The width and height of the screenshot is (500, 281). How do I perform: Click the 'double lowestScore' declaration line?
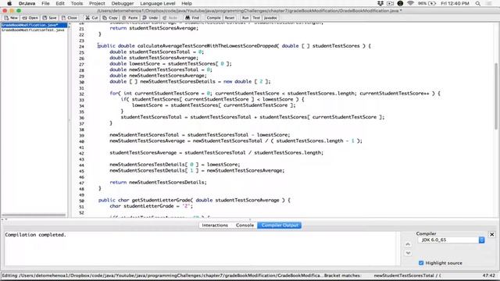[x=170, y=64]
